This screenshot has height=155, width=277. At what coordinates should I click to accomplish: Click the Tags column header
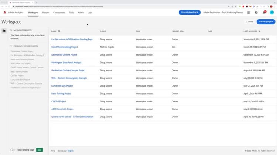[210, 31]
